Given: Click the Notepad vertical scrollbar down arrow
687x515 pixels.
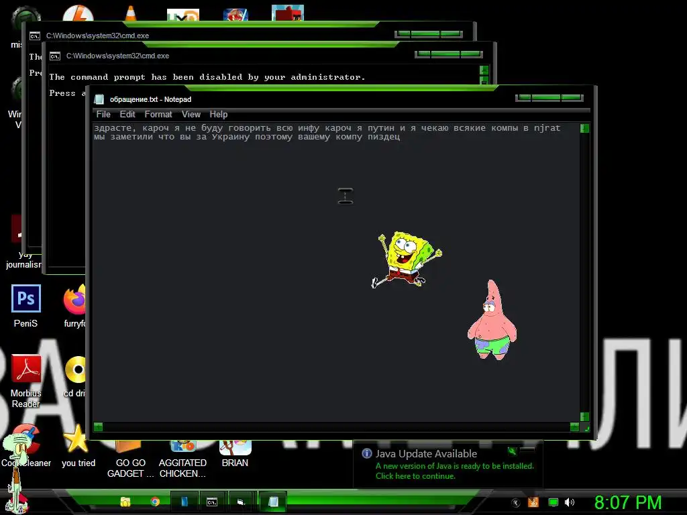Looking at the screenshot, I should click(584, 416).
